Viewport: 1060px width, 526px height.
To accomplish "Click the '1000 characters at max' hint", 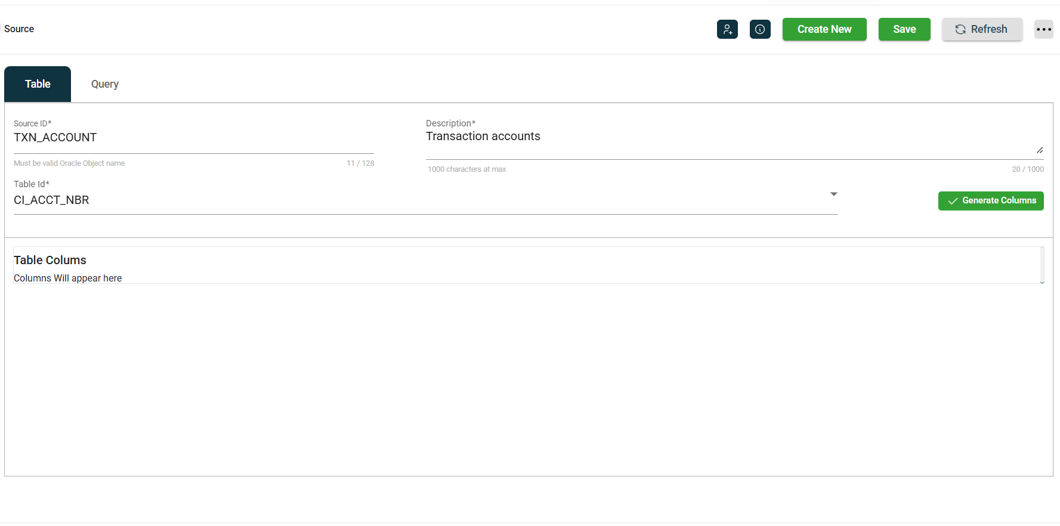I will pos(466,169).
